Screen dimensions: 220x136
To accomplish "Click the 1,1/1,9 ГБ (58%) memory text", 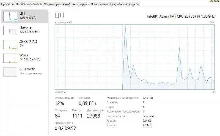I will click(29, 32).
